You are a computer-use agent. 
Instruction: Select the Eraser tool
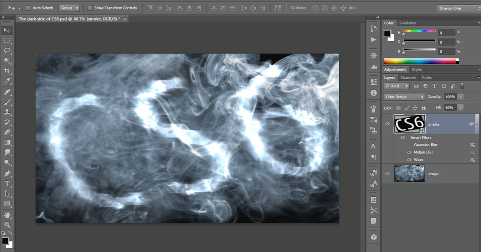coord(7,132)
